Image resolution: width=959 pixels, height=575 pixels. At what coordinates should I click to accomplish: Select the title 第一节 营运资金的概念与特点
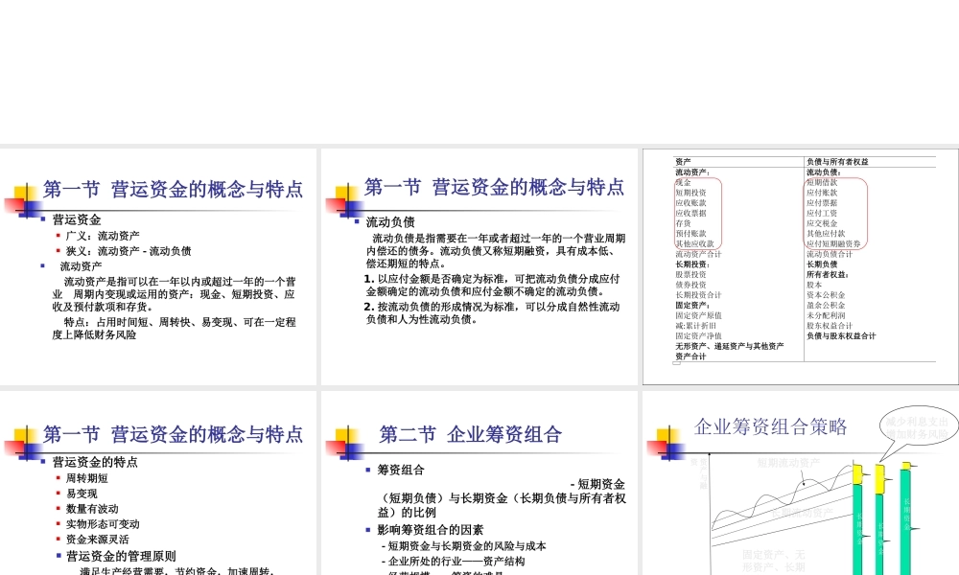pyautogui.click(x=177, y=190)
